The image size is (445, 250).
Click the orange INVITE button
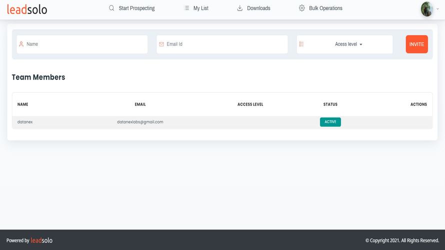(416, 44)
